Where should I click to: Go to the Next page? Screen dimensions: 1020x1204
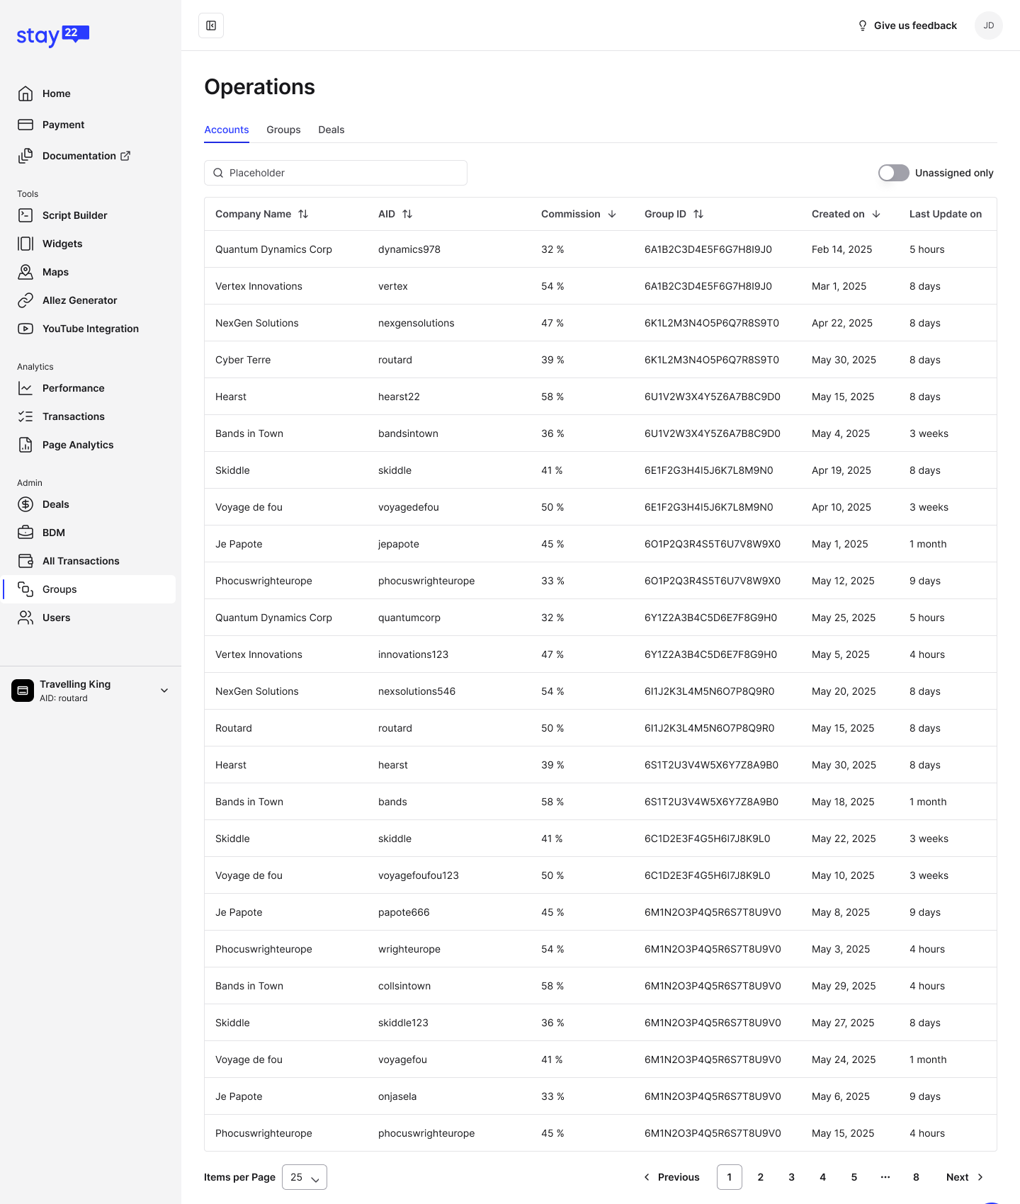point(964,1177)
